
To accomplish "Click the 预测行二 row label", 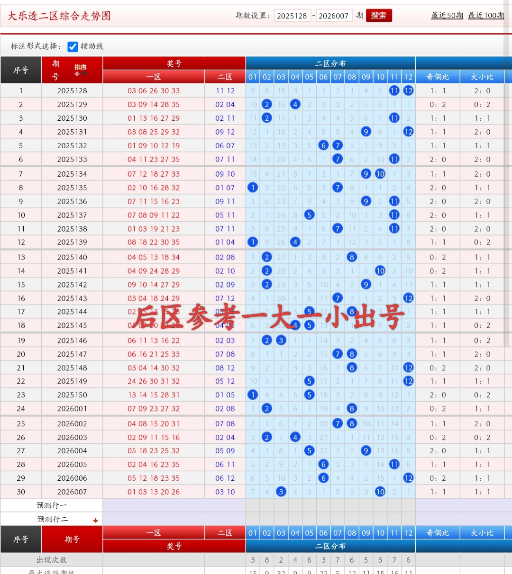I will 52,519.
